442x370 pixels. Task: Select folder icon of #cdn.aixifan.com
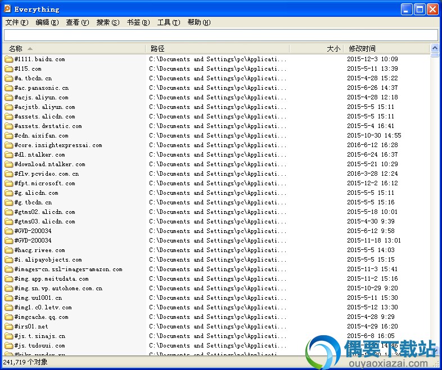click(x=9, y=136)
